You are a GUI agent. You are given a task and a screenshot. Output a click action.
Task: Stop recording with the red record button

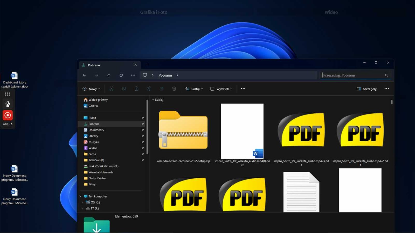pyautogui.click(x=8, y=115)
